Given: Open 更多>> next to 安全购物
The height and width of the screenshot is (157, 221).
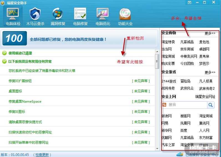Looking at the screenshot, I should point(210,33).
